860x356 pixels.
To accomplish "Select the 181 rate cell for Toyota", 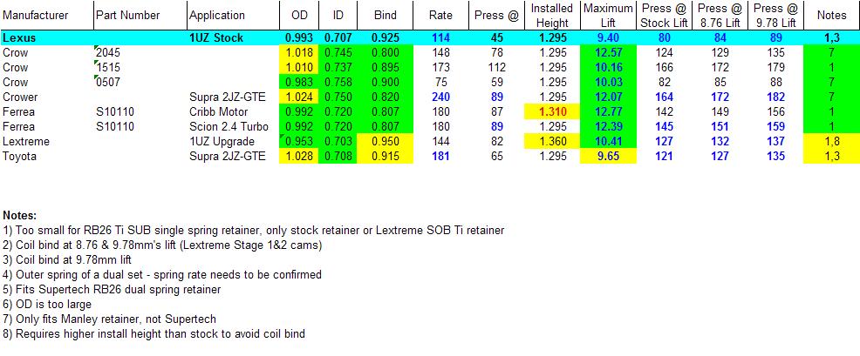I will [x=440, y=157].
